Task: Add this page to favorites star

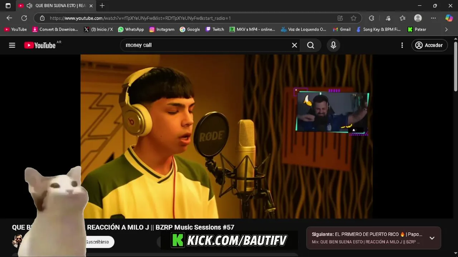Action: click(x=354, y=18)
